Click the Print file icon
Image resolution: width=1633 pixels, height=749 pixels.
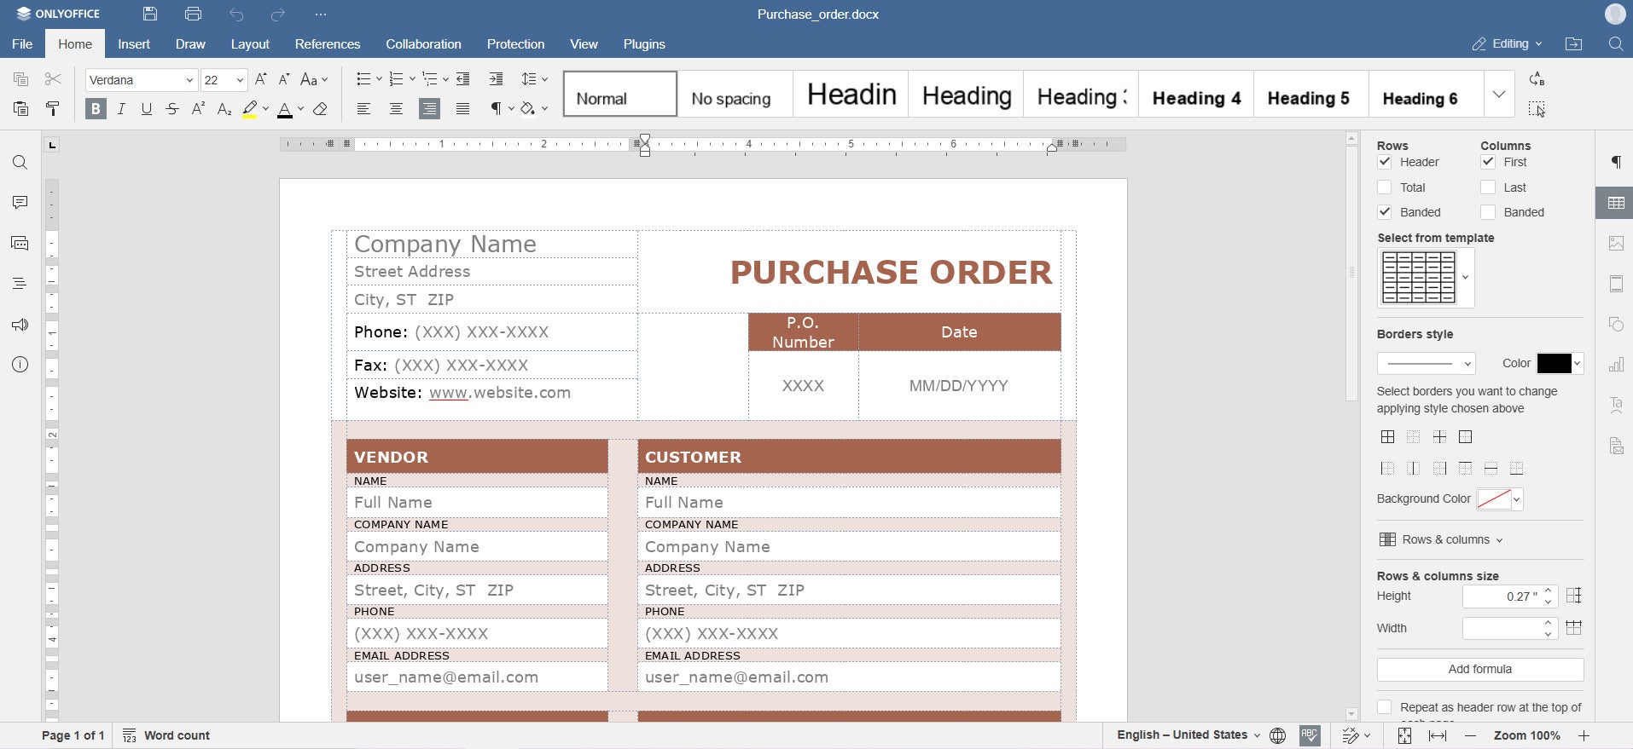click(193, 14)
